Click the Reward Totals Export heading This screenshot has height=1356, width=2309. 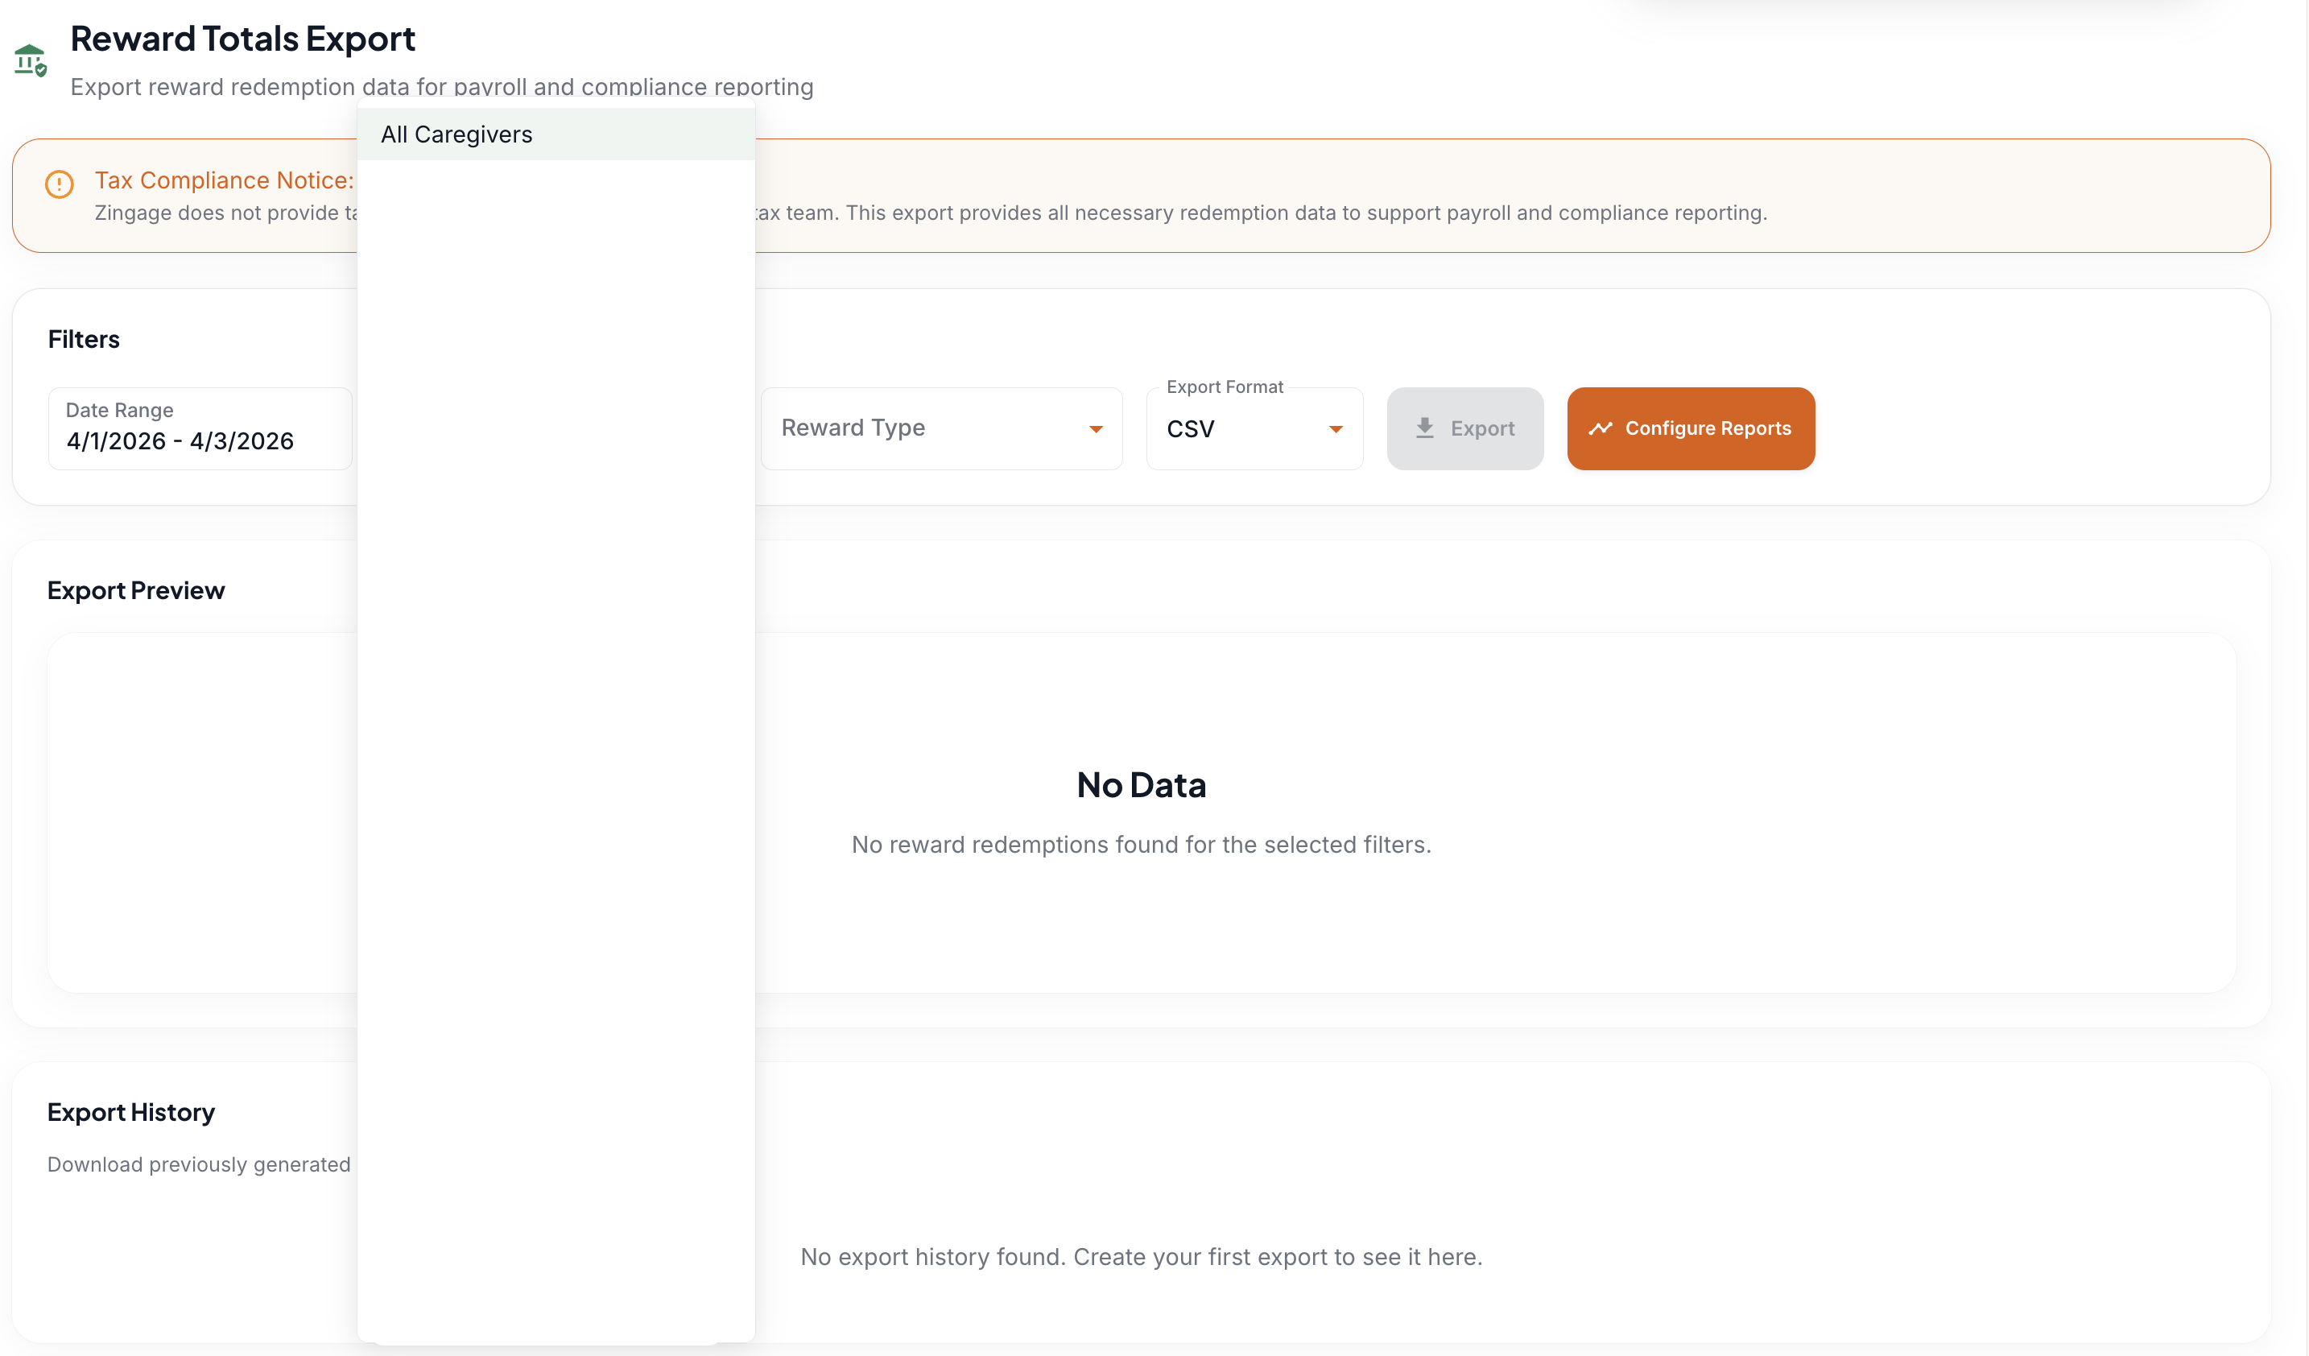point(243,39)
